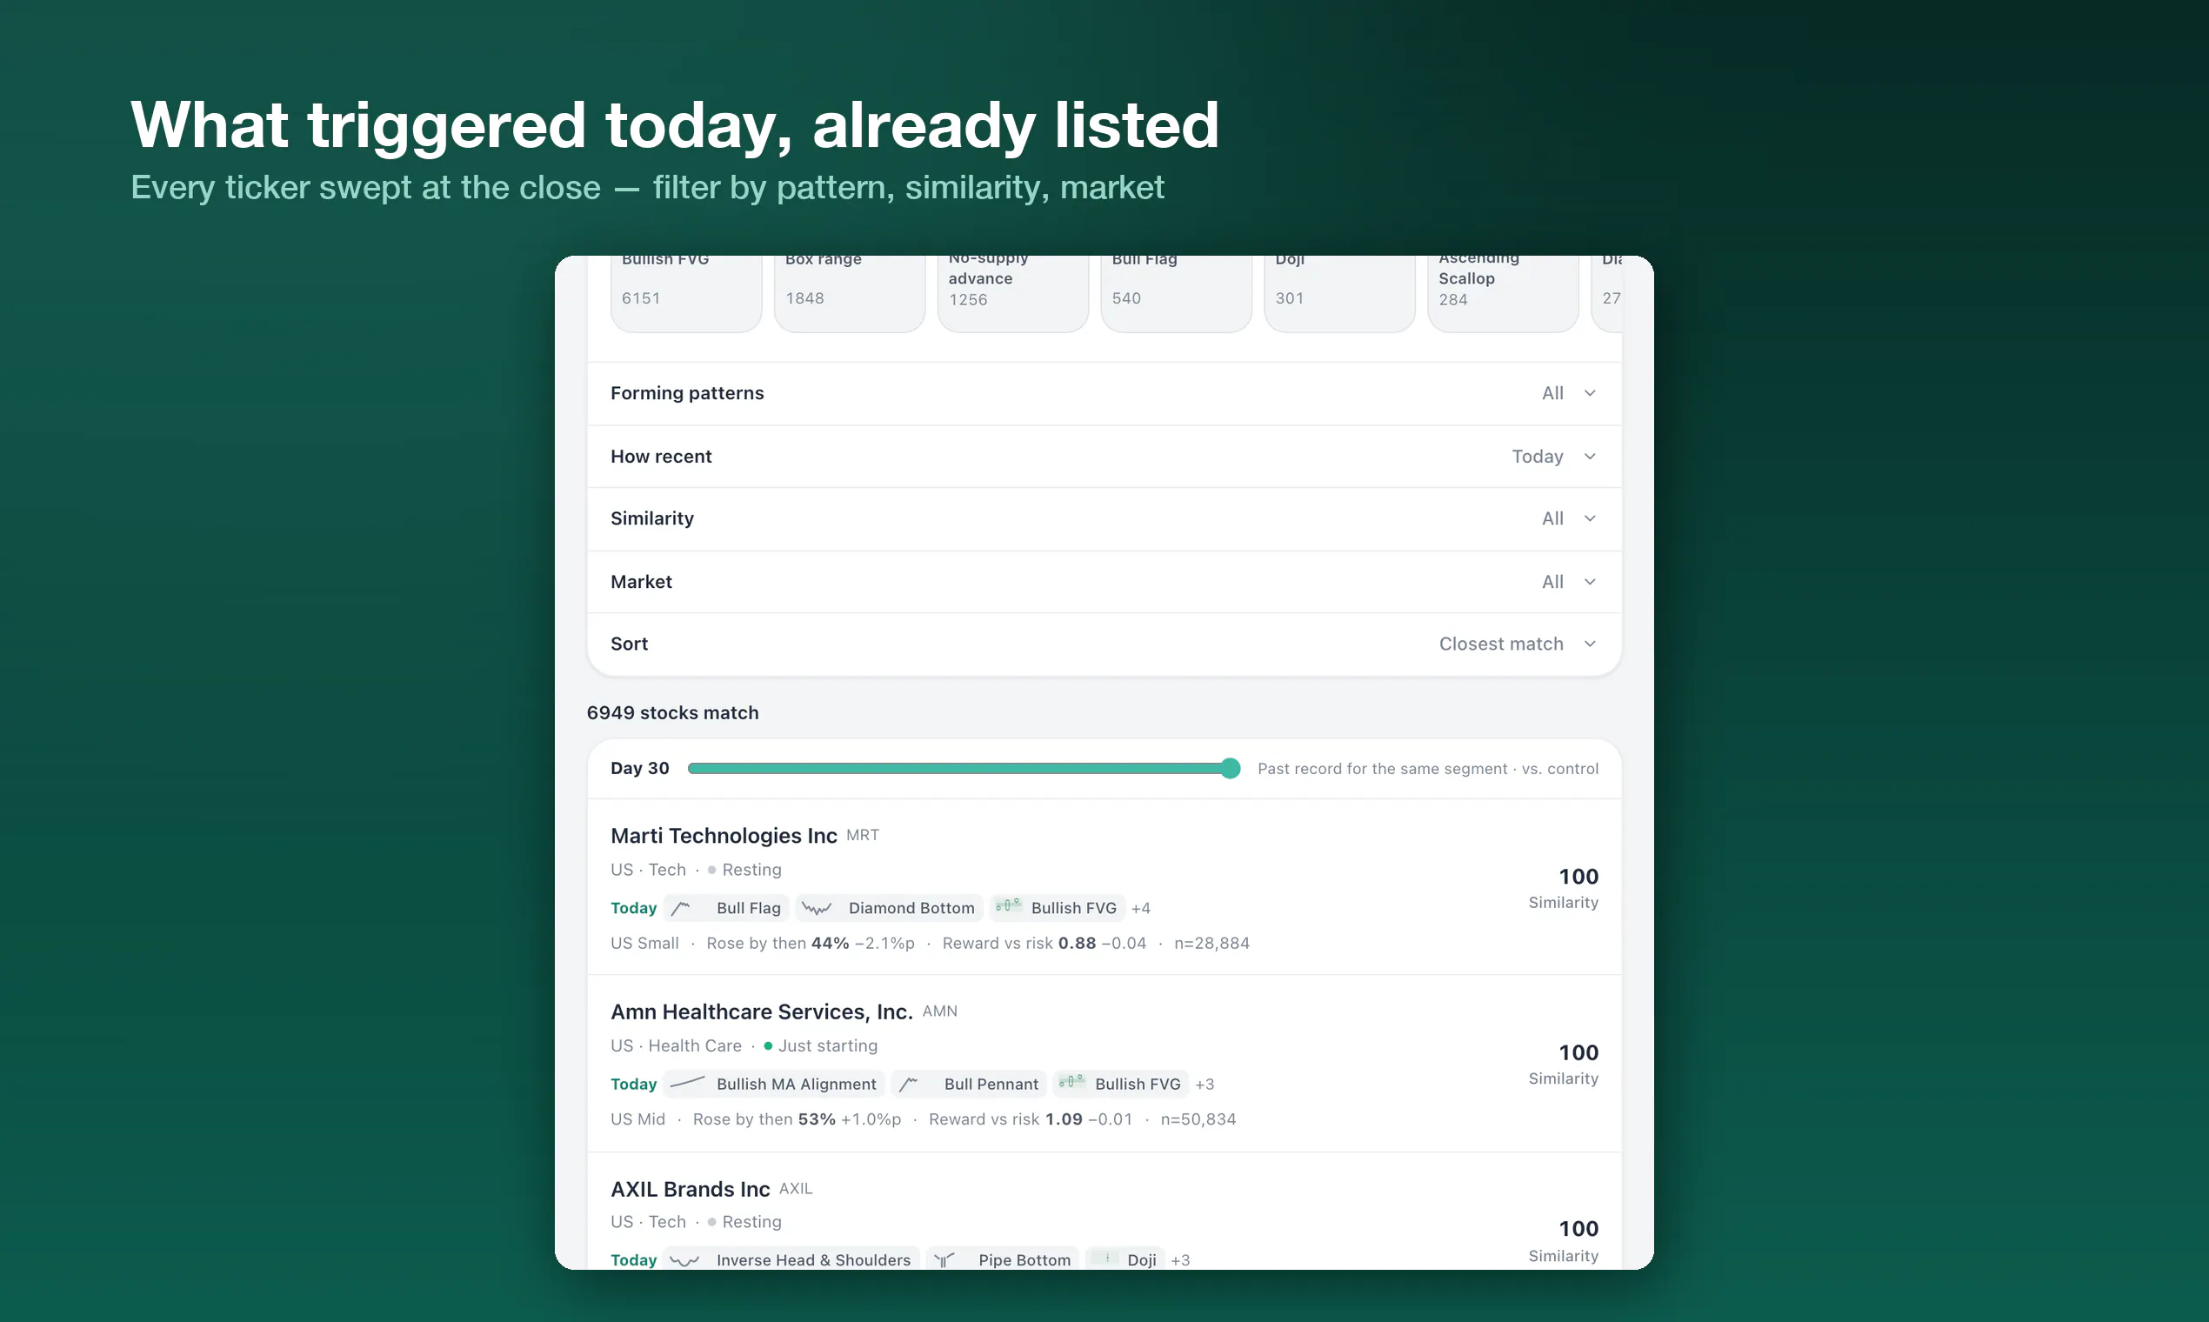This screenshot has width=2209, height=1322.
Task: Click the Past record vs. control caption
Action: pos(1428,768)
